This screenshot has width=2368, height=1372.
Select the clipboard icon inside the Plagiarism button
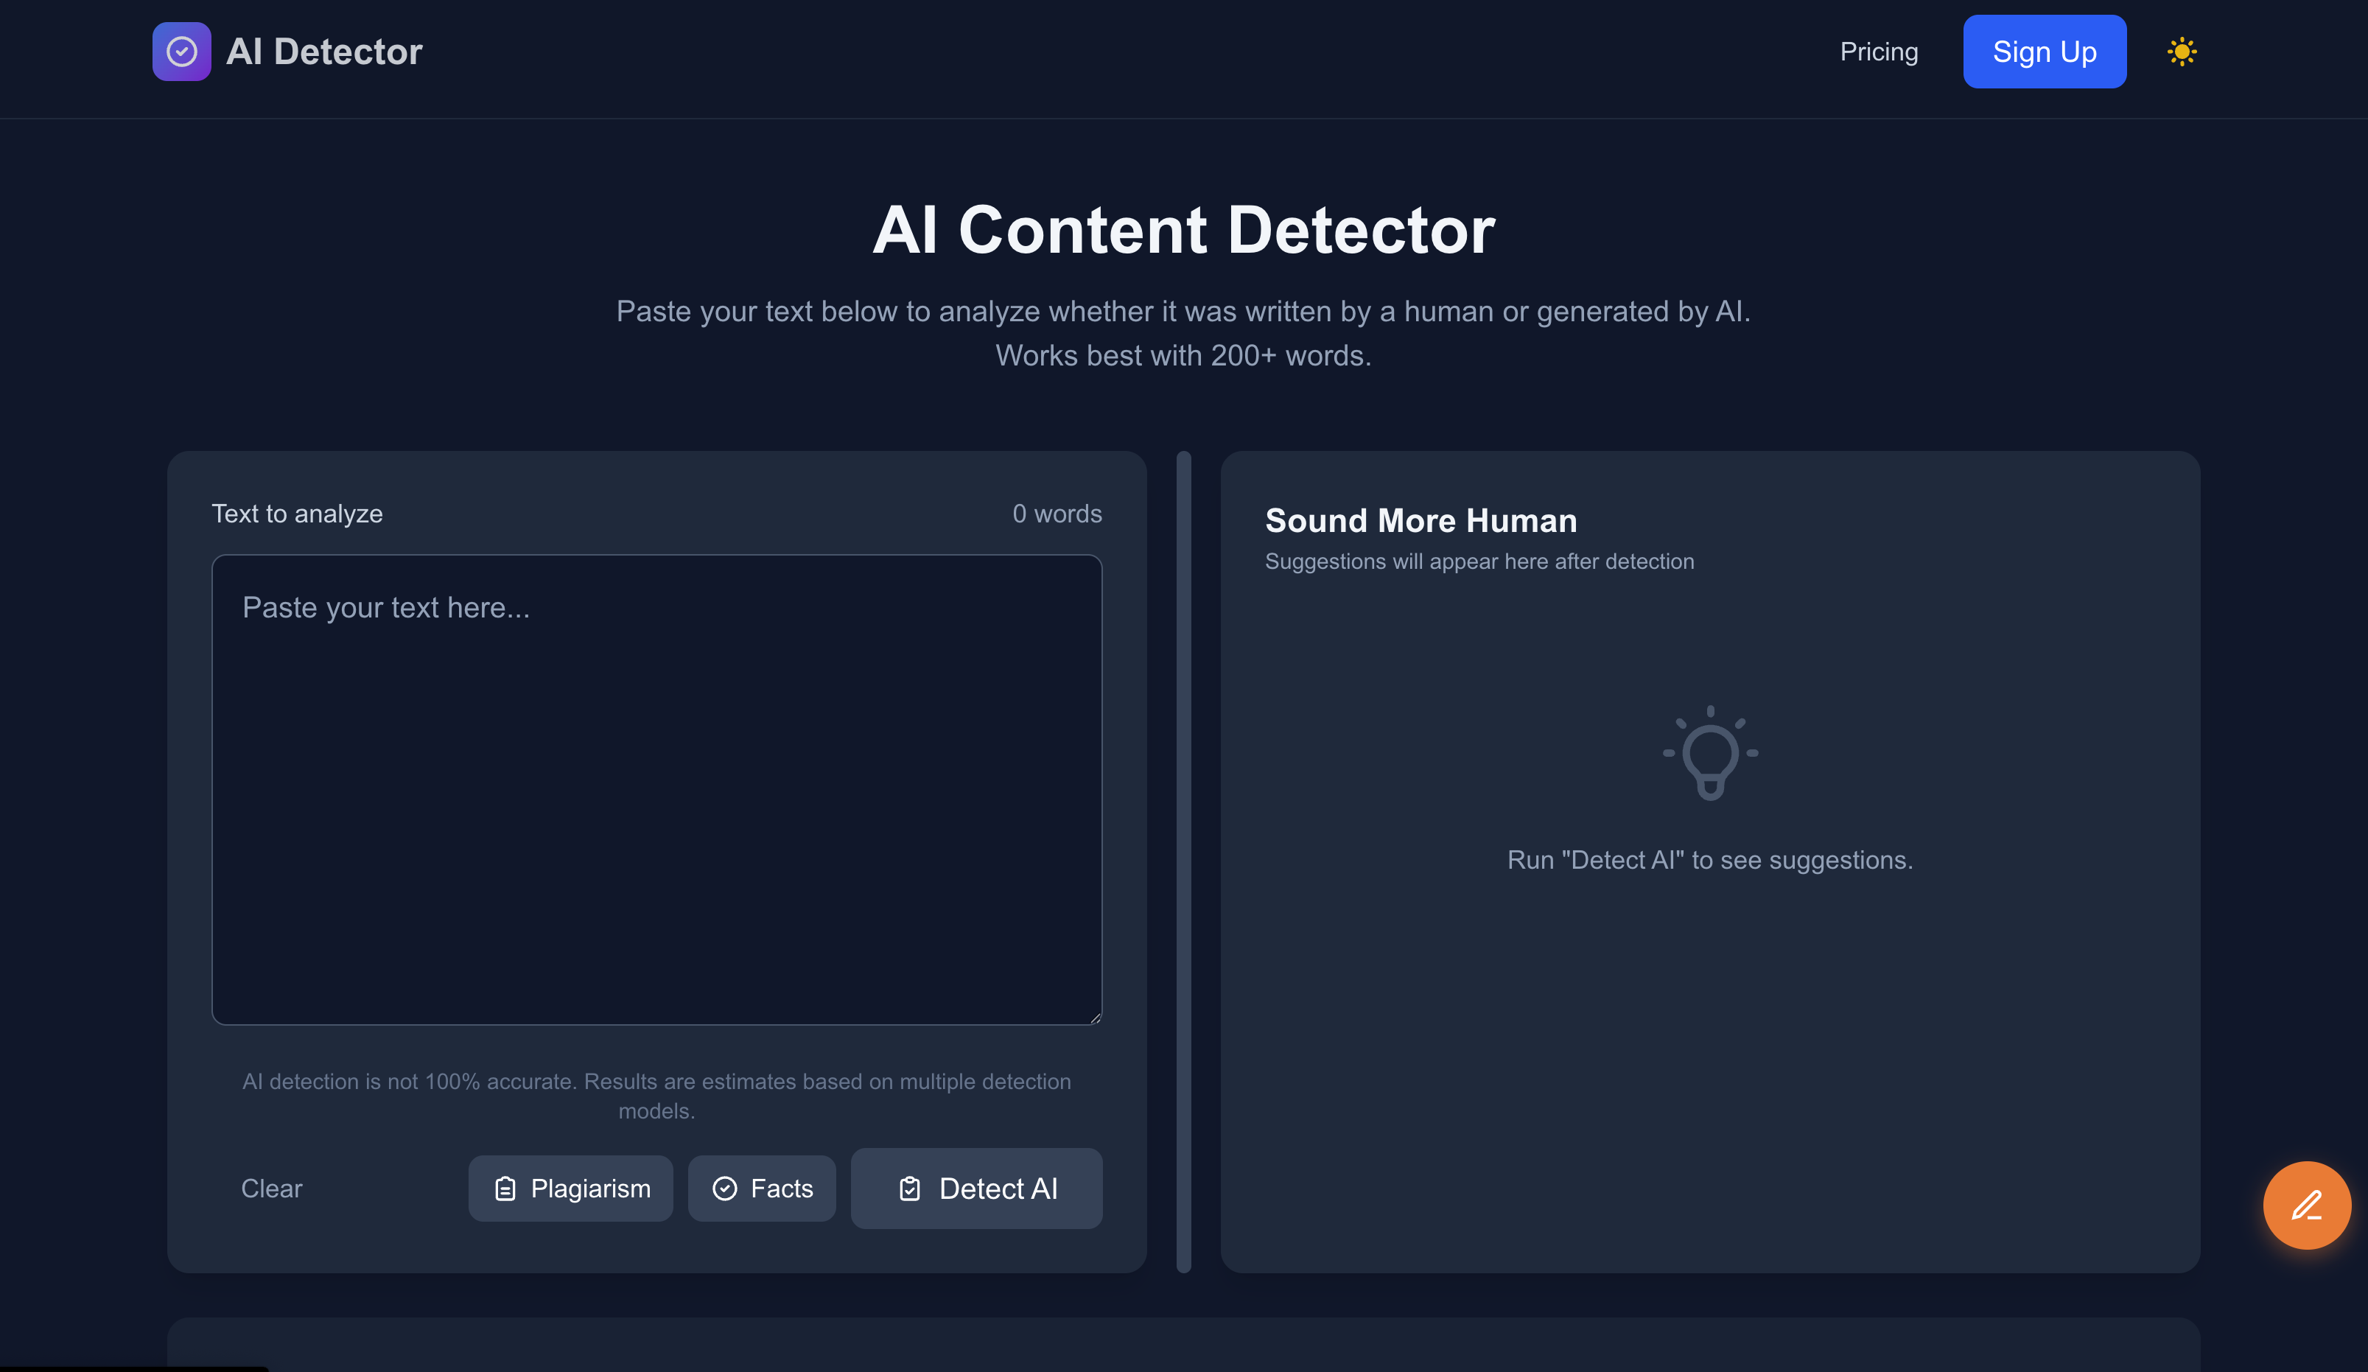(x=505, y=1188)
